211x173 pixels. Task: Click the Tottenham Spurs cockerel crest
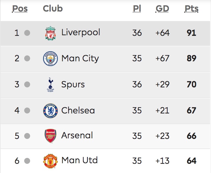point(50,85)
